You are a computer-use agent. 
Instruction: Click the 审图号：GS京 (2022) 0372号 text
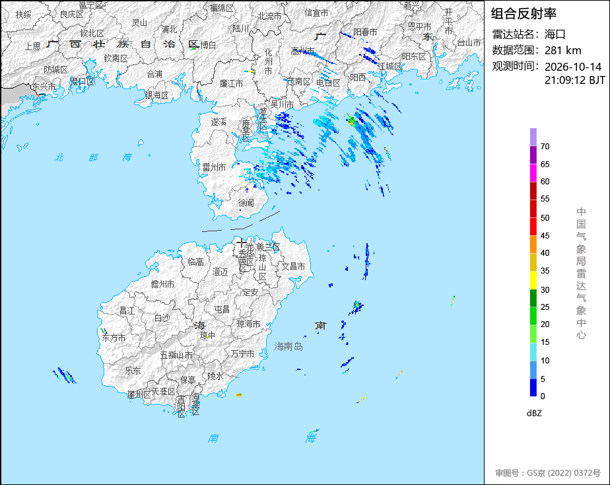pos(548,473)
